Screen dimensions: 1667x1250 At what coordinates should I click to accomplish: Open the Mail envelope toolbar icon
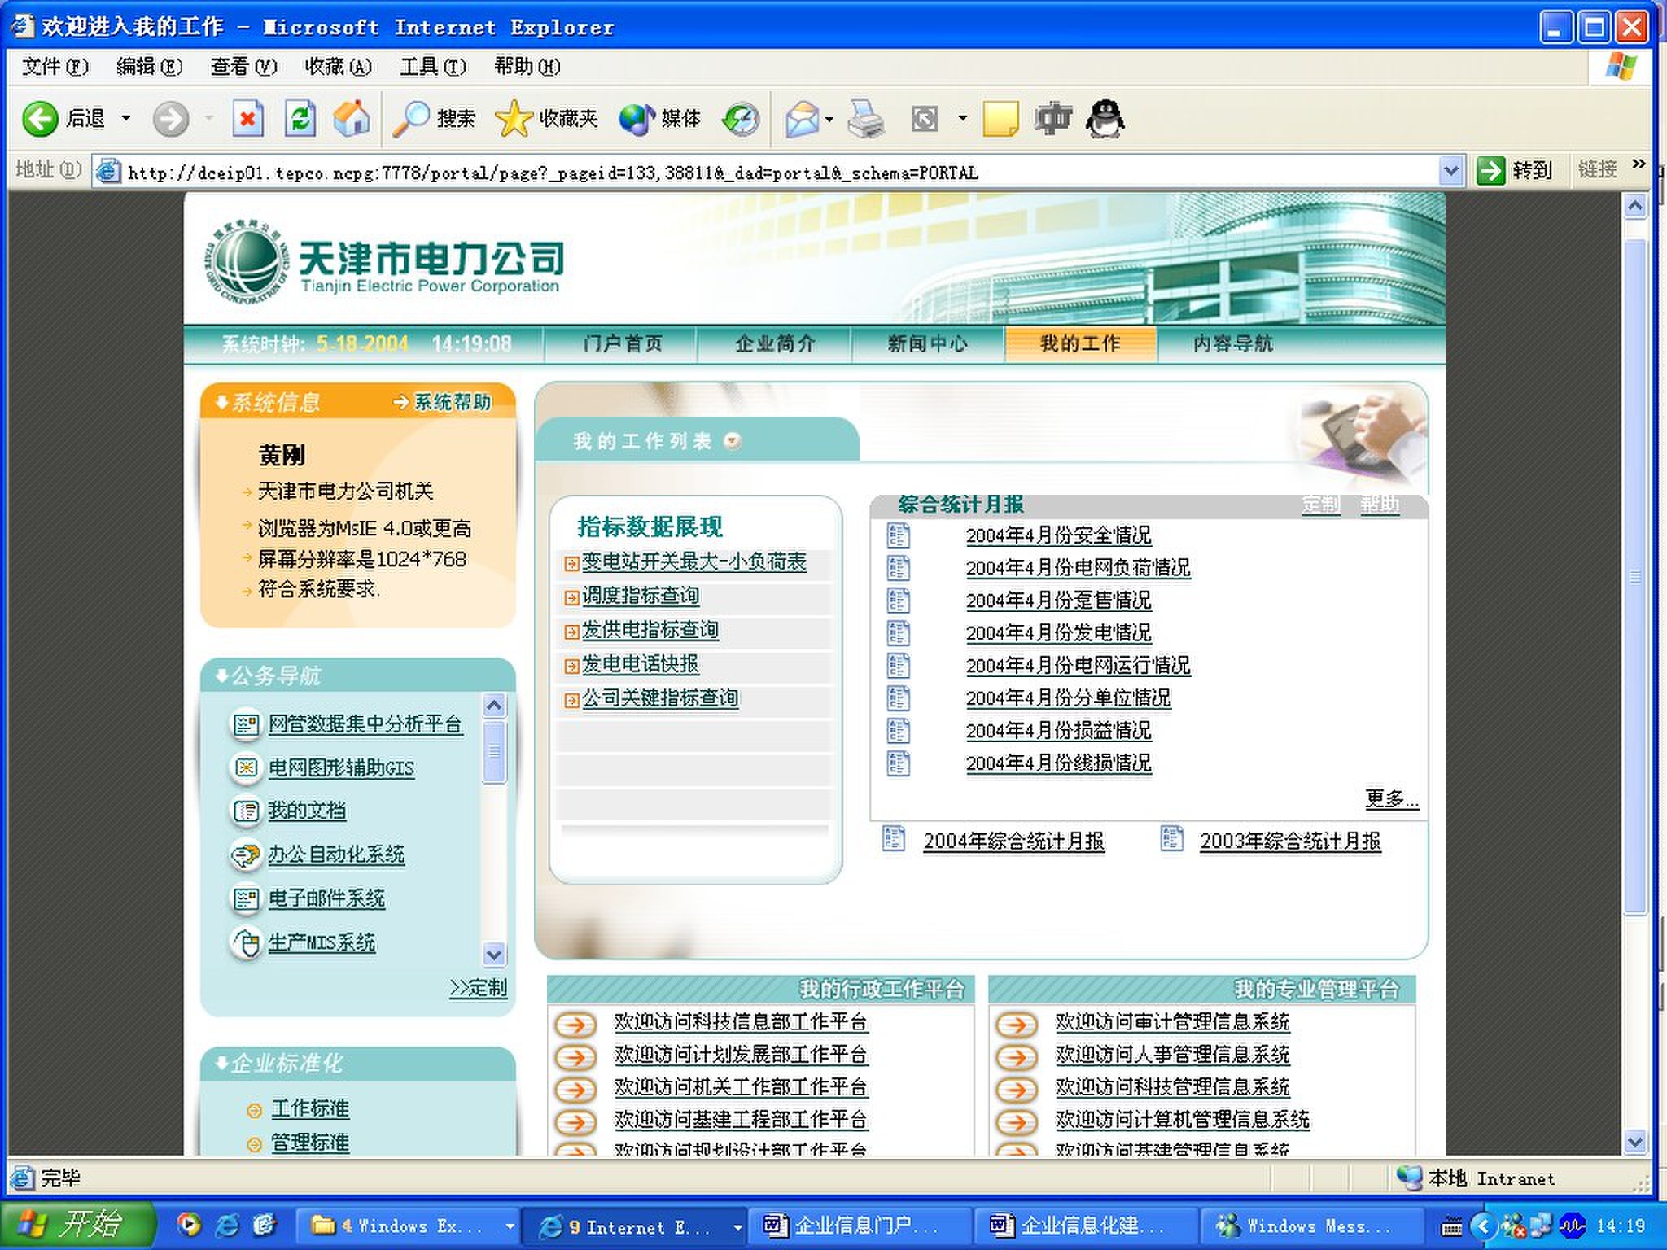pyautogui.click(x=802, y=119)
